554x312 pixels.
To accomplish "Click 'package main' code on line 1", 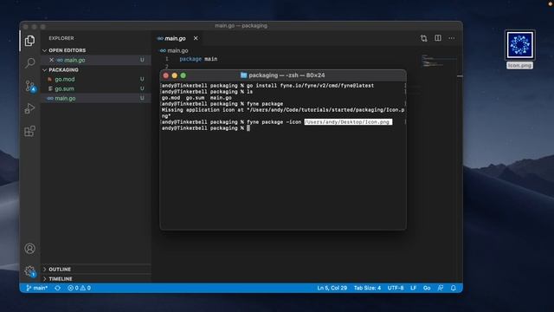I will [x=198, y=59].
